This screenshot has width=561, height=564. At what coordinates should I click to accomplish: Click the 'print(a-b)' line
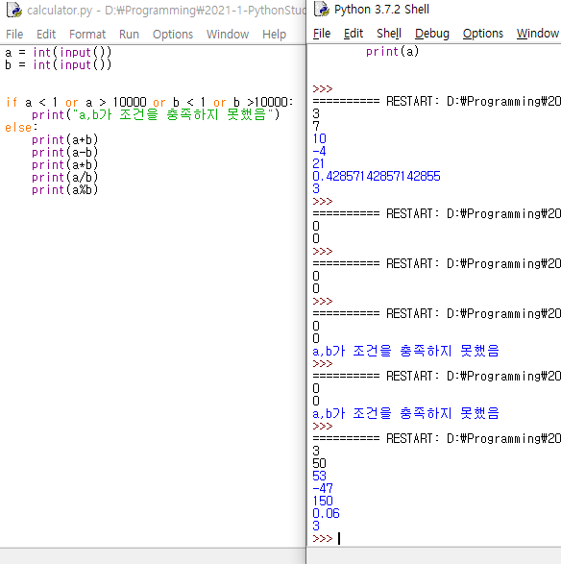(64, 153)
